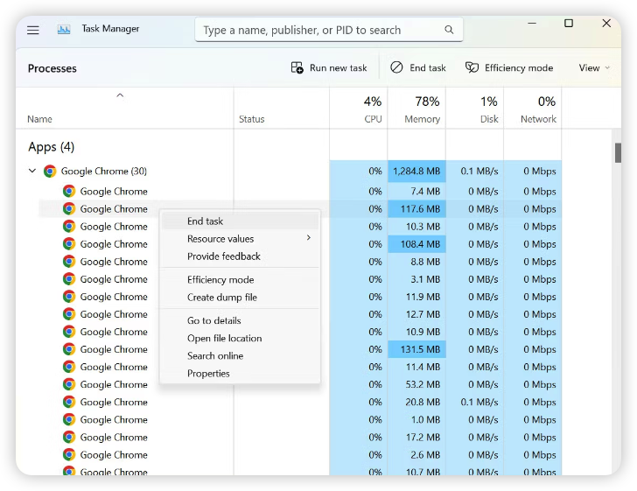
Task: Sort by the Memory column header
Action: [422, 119]
